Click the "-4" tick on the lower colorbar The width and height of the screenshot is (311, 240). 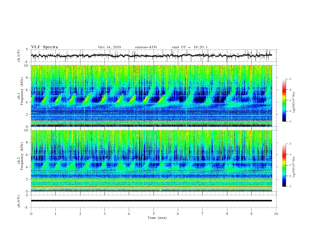(x=290, y=155)
